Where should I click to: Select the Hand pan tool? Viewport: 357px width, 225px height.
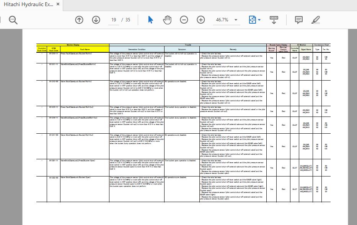click(x=167, y=20)
